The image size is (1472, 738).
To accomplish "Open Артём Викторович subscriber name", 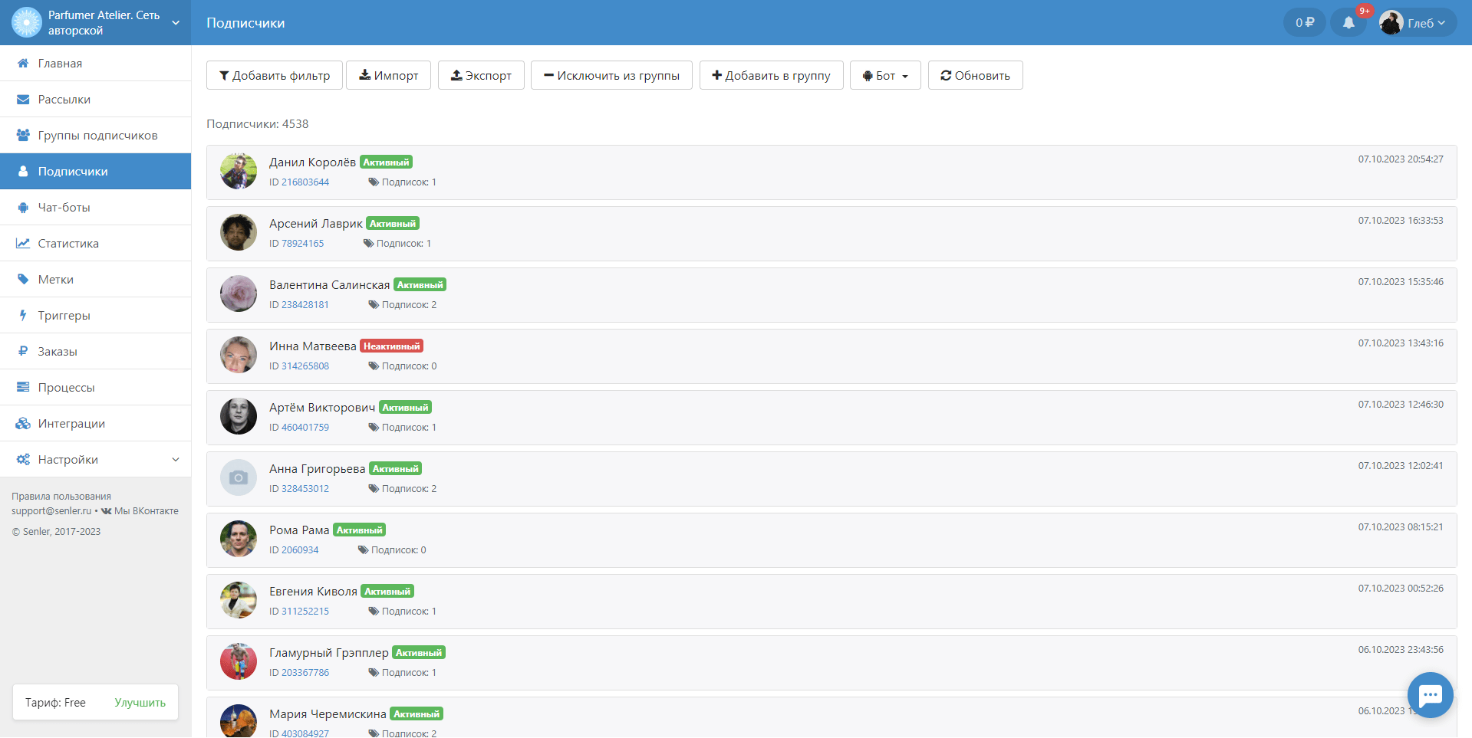I will tap(322, 407).
